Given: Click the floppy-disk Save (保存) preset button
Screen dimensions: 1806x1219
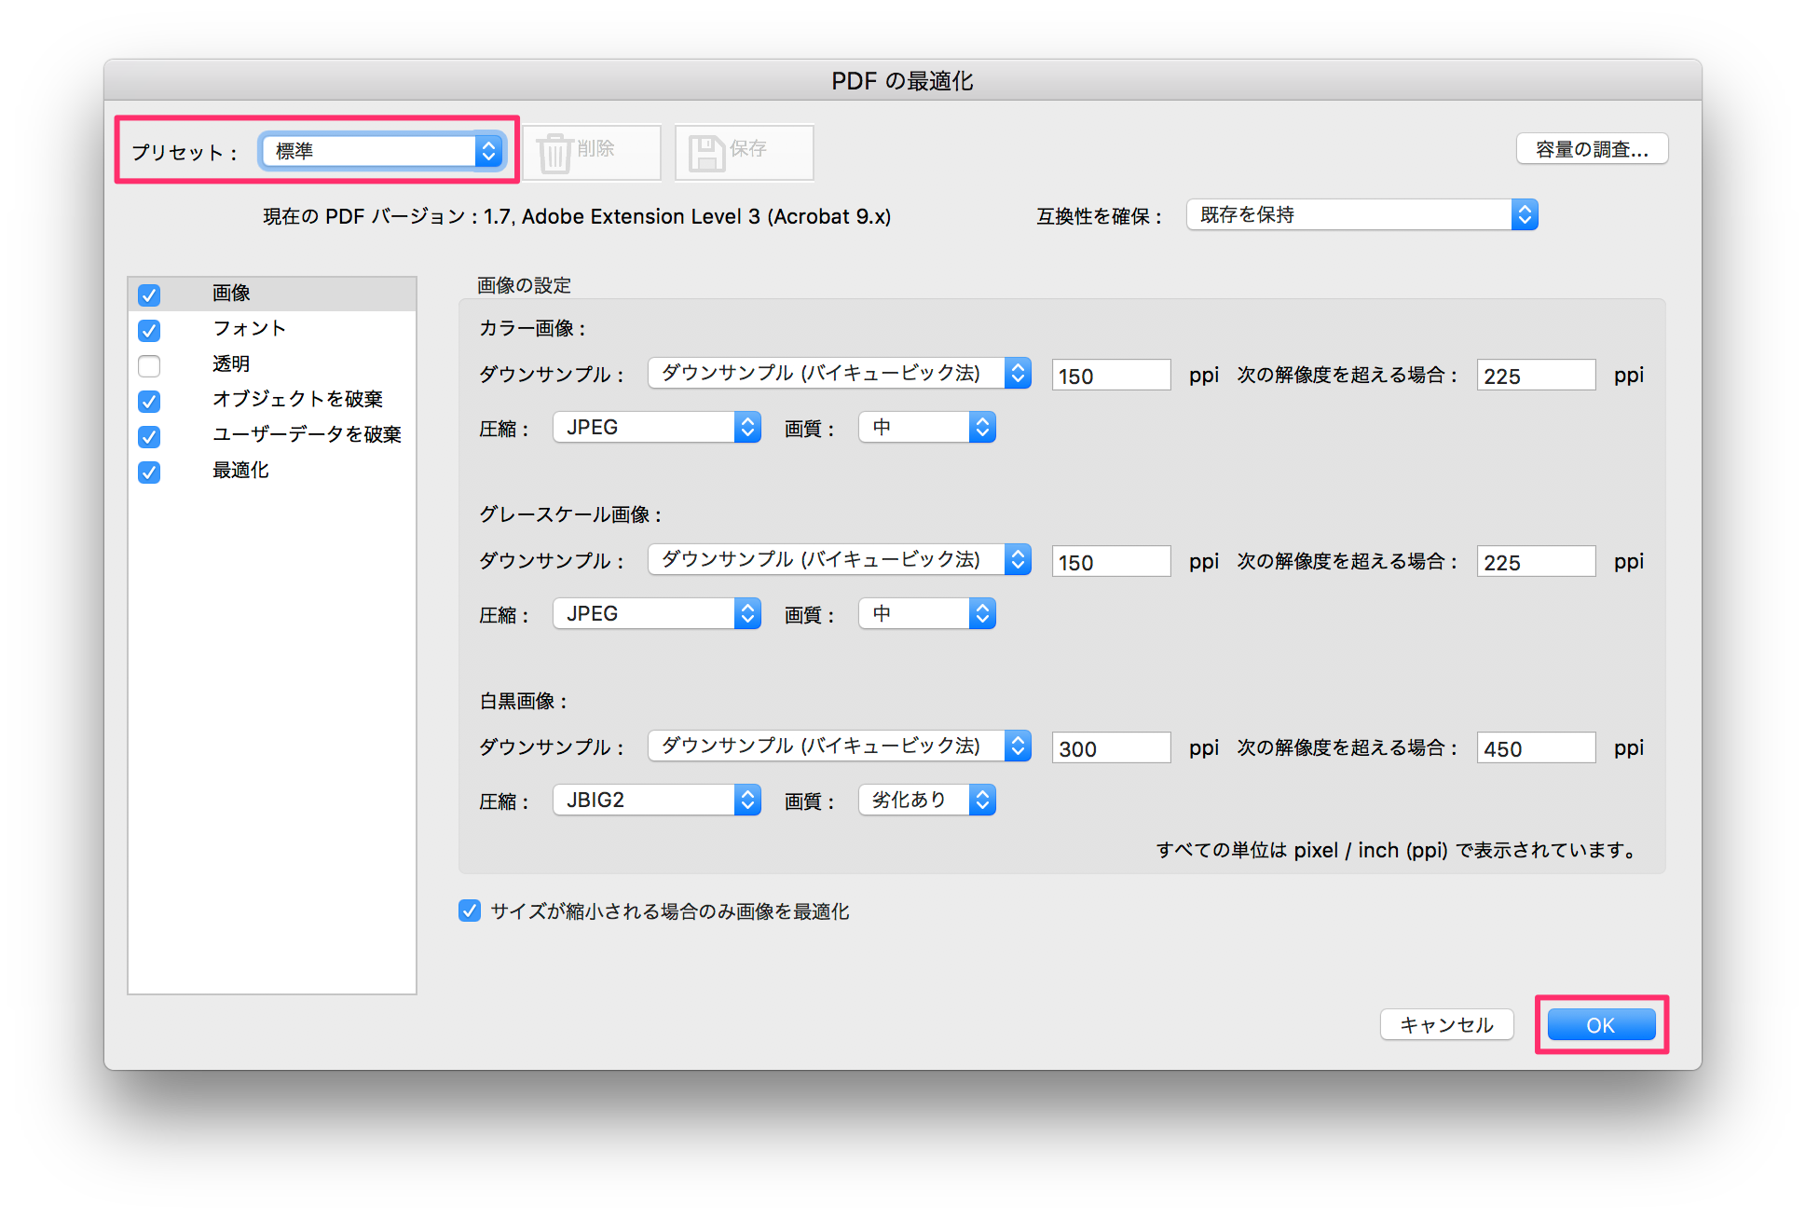Looking at the screenshot, I should pos(744,152).
